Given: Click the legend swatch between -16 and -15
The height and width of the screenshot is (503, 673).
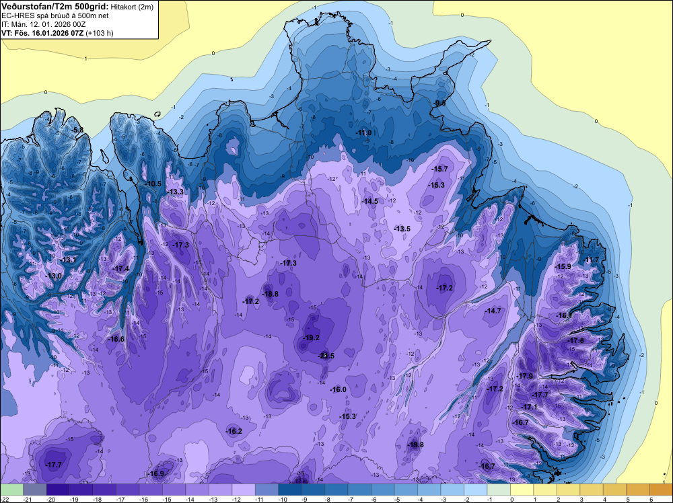Looking at the screenshot, I should [151, 490].
